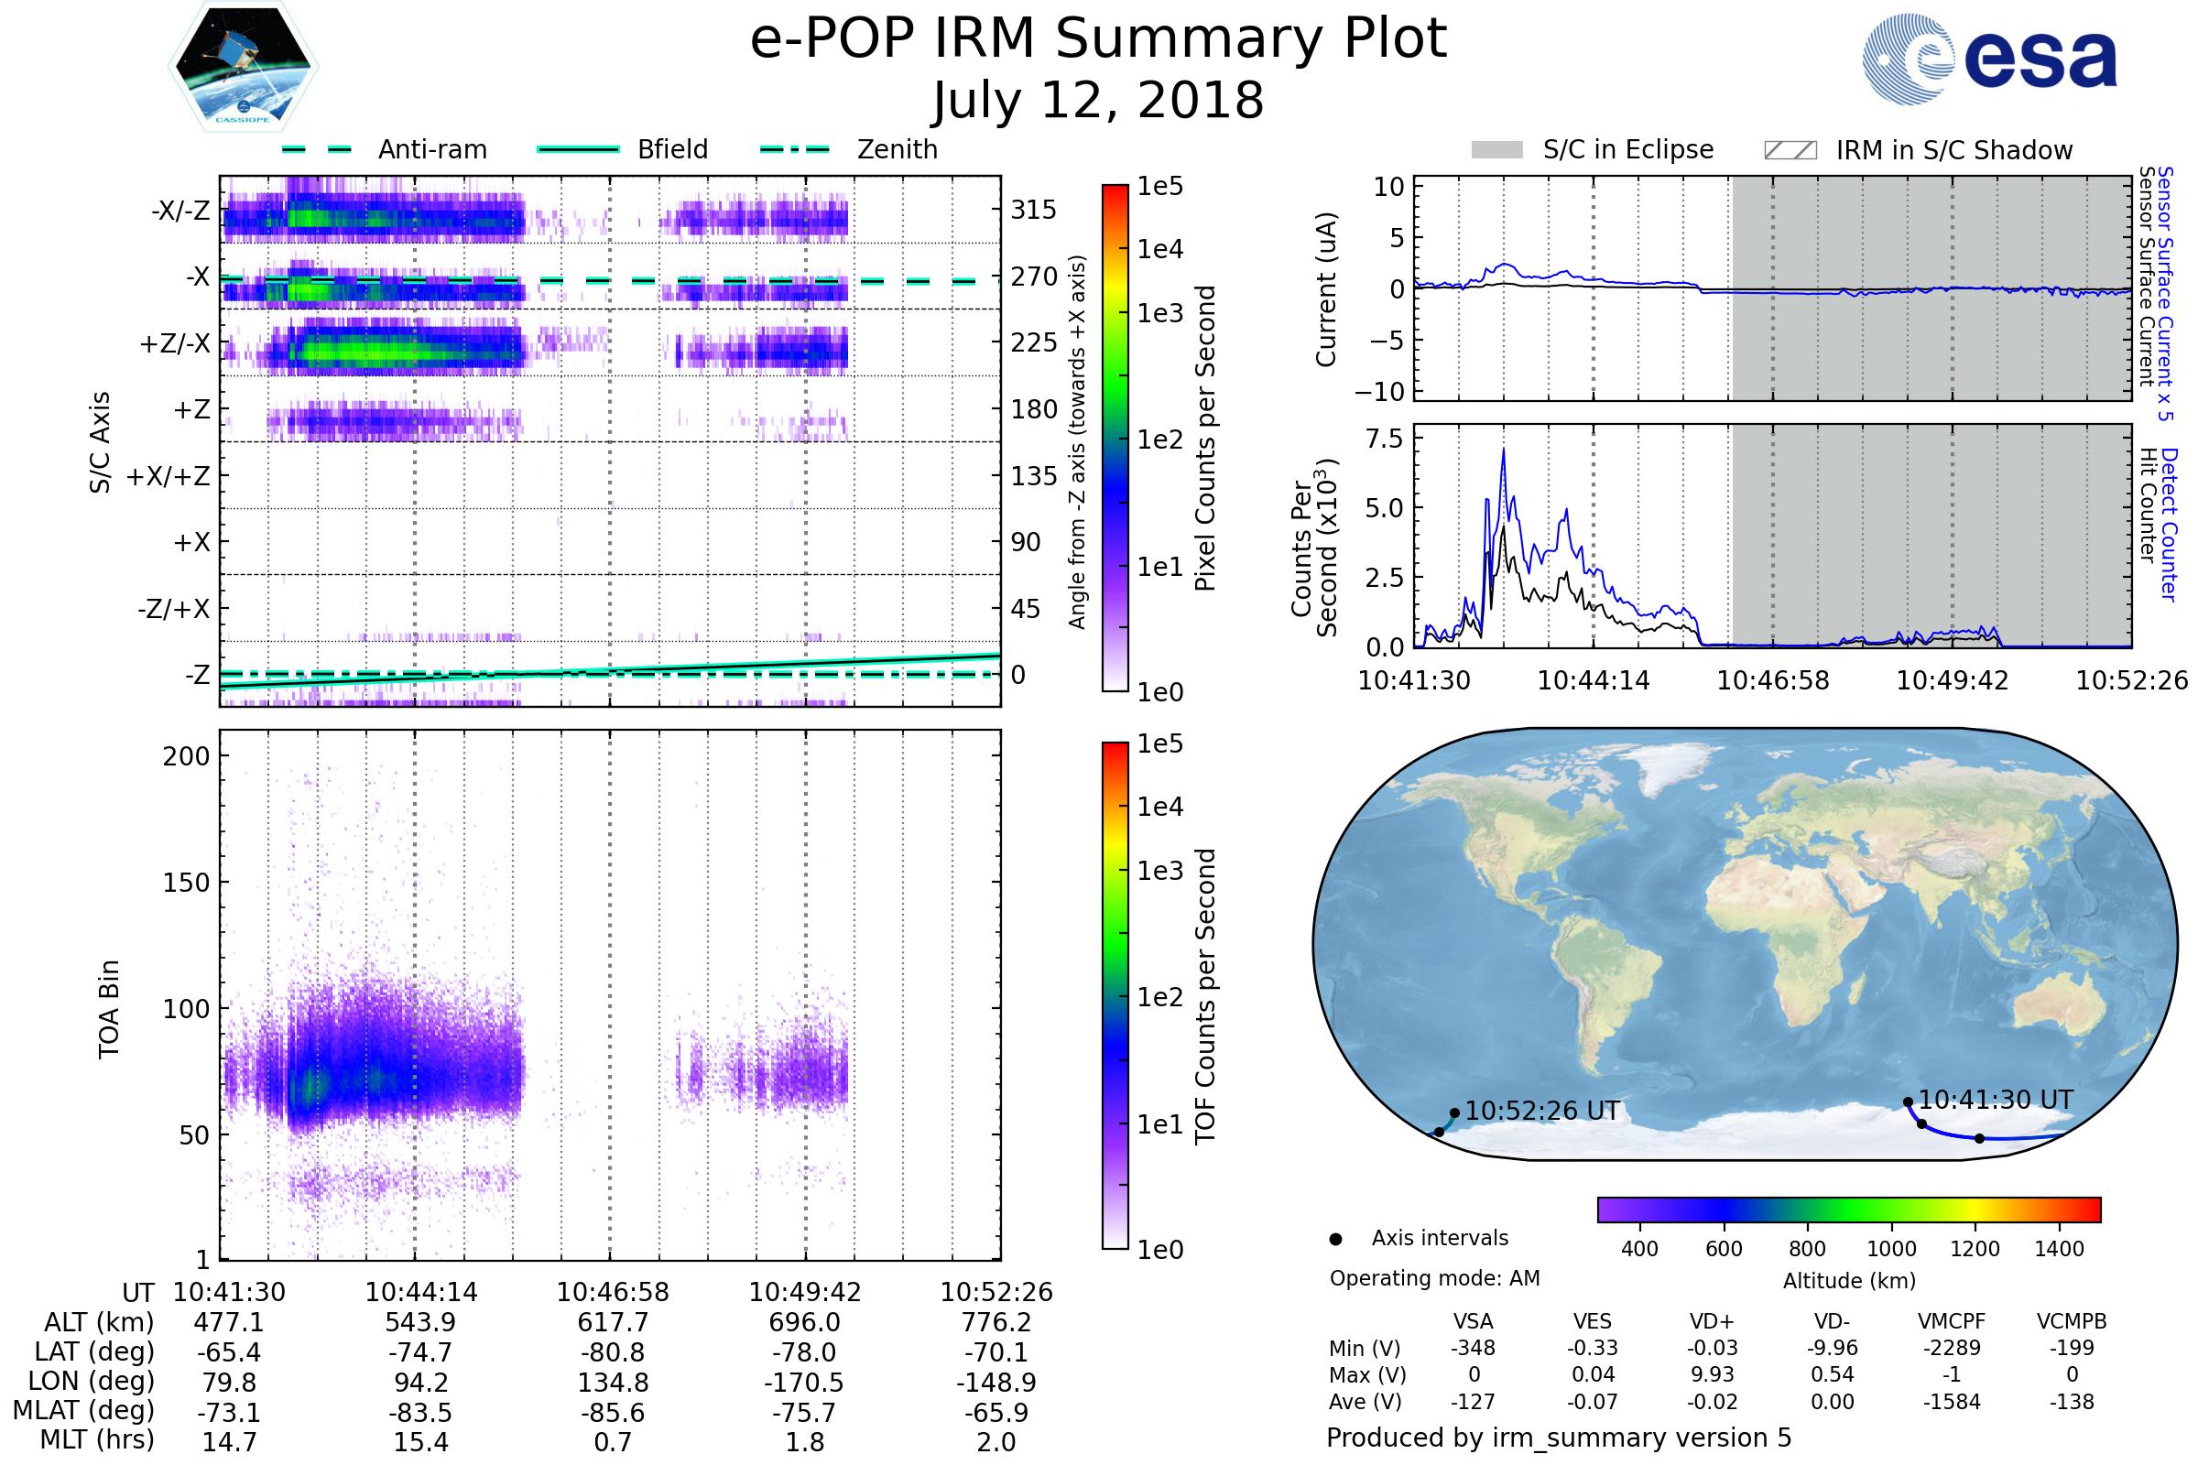Click the Pixel Counts per Second colorbar
2198x1465 pixels.
click(x=1115, y=439)
